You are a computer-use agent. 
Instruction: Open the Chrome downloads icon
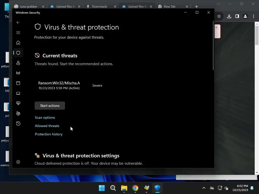click(x=229, y=16)
